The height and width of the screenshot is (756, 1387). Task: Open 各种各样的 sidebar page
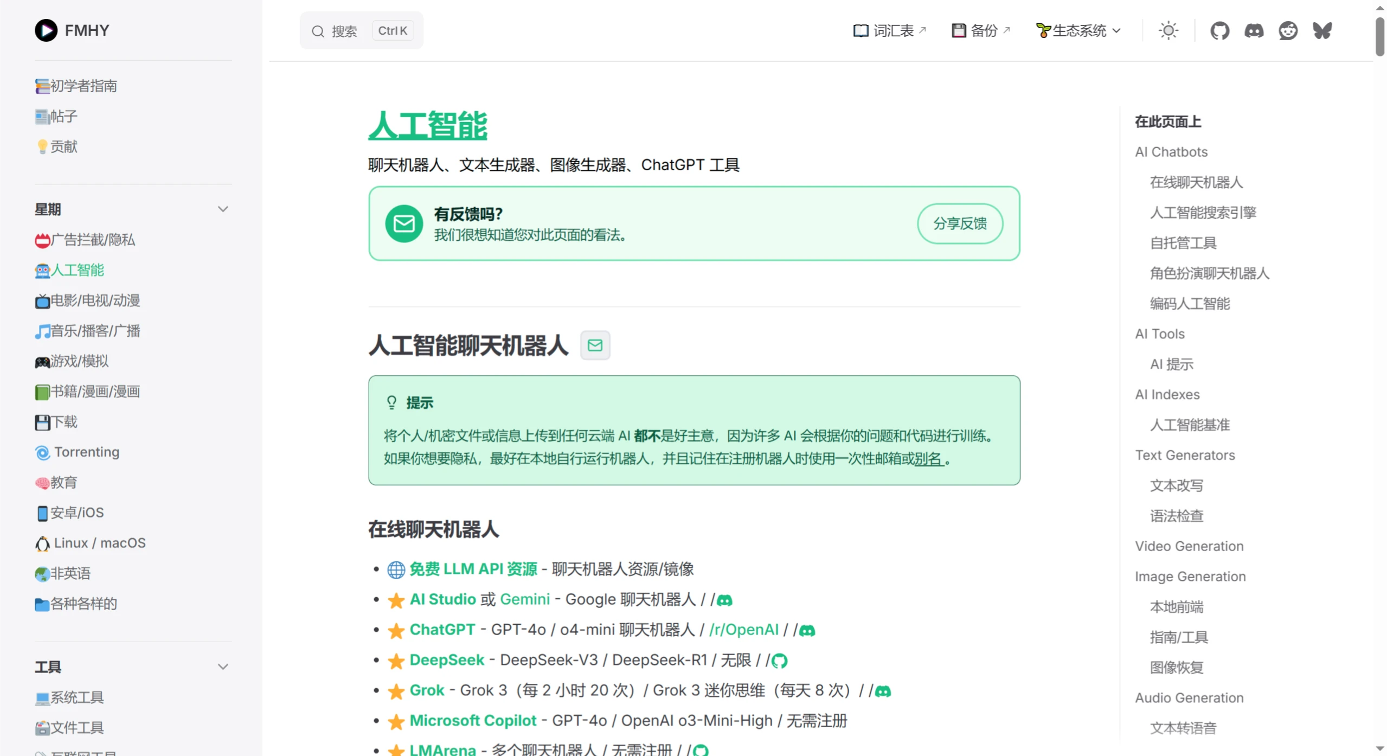[x=76, y=604]
